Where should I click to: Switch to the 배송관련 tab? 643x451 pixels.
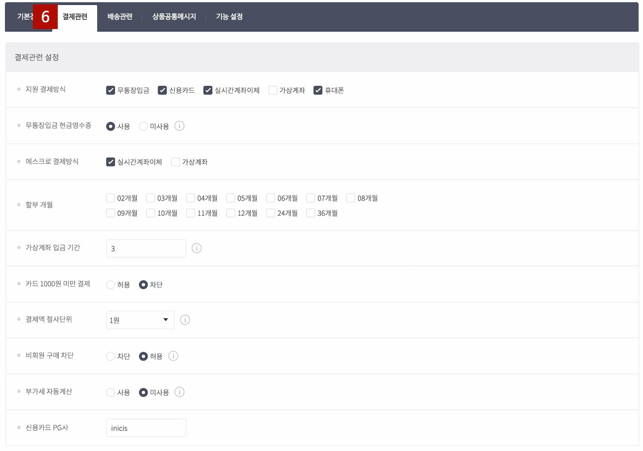point(120,17)
